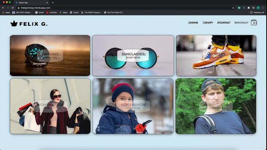
Task: Open the Extensions puzzle icon
Action: 249,8
